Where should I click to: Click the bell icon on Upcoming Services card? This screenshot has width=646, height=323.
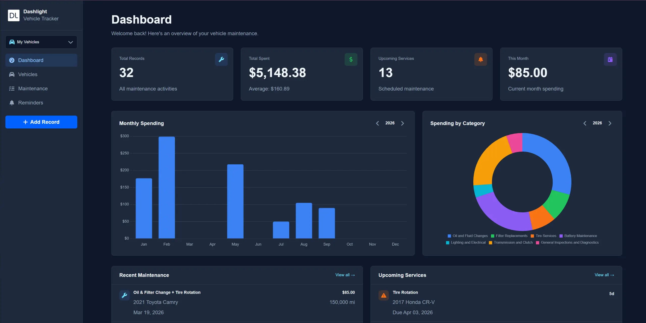480,60
